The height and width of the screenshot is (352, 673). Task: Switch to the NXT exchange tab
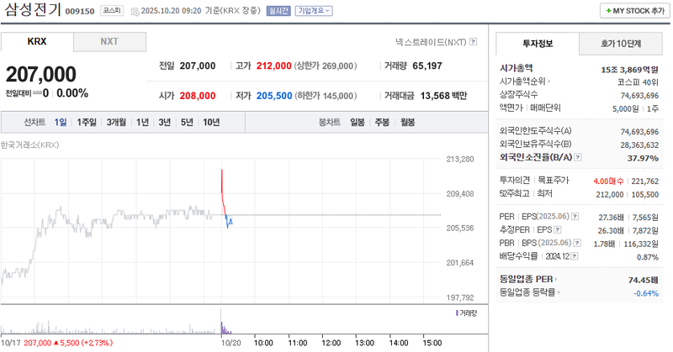(x=109, y=41)
